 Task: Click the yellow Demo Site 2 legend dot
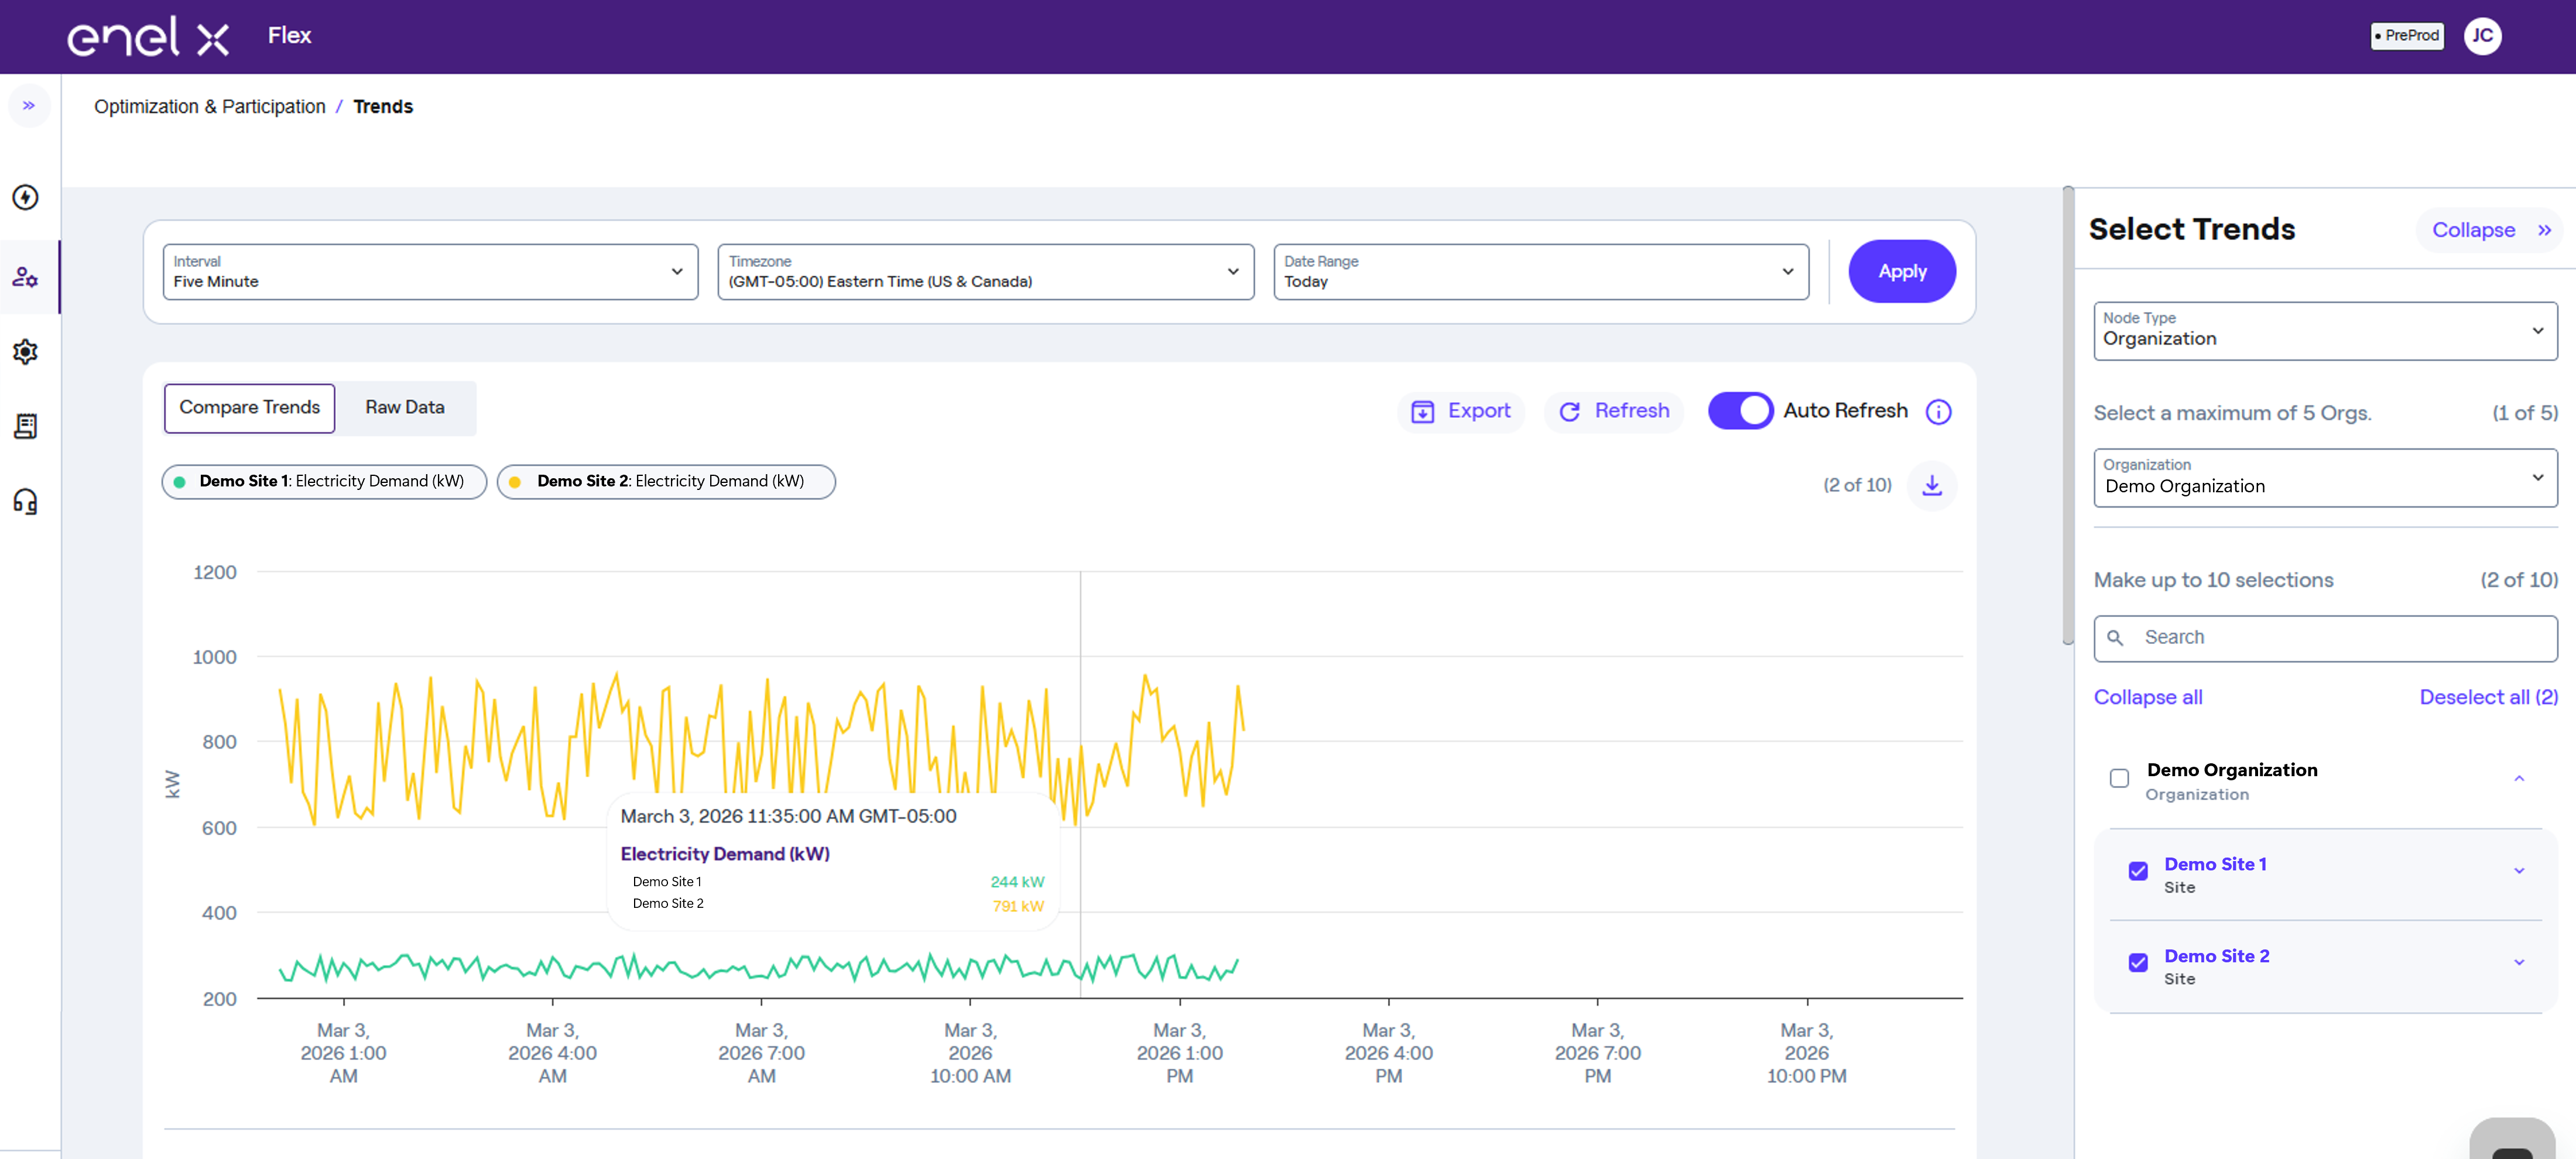[x=515, y=482]
